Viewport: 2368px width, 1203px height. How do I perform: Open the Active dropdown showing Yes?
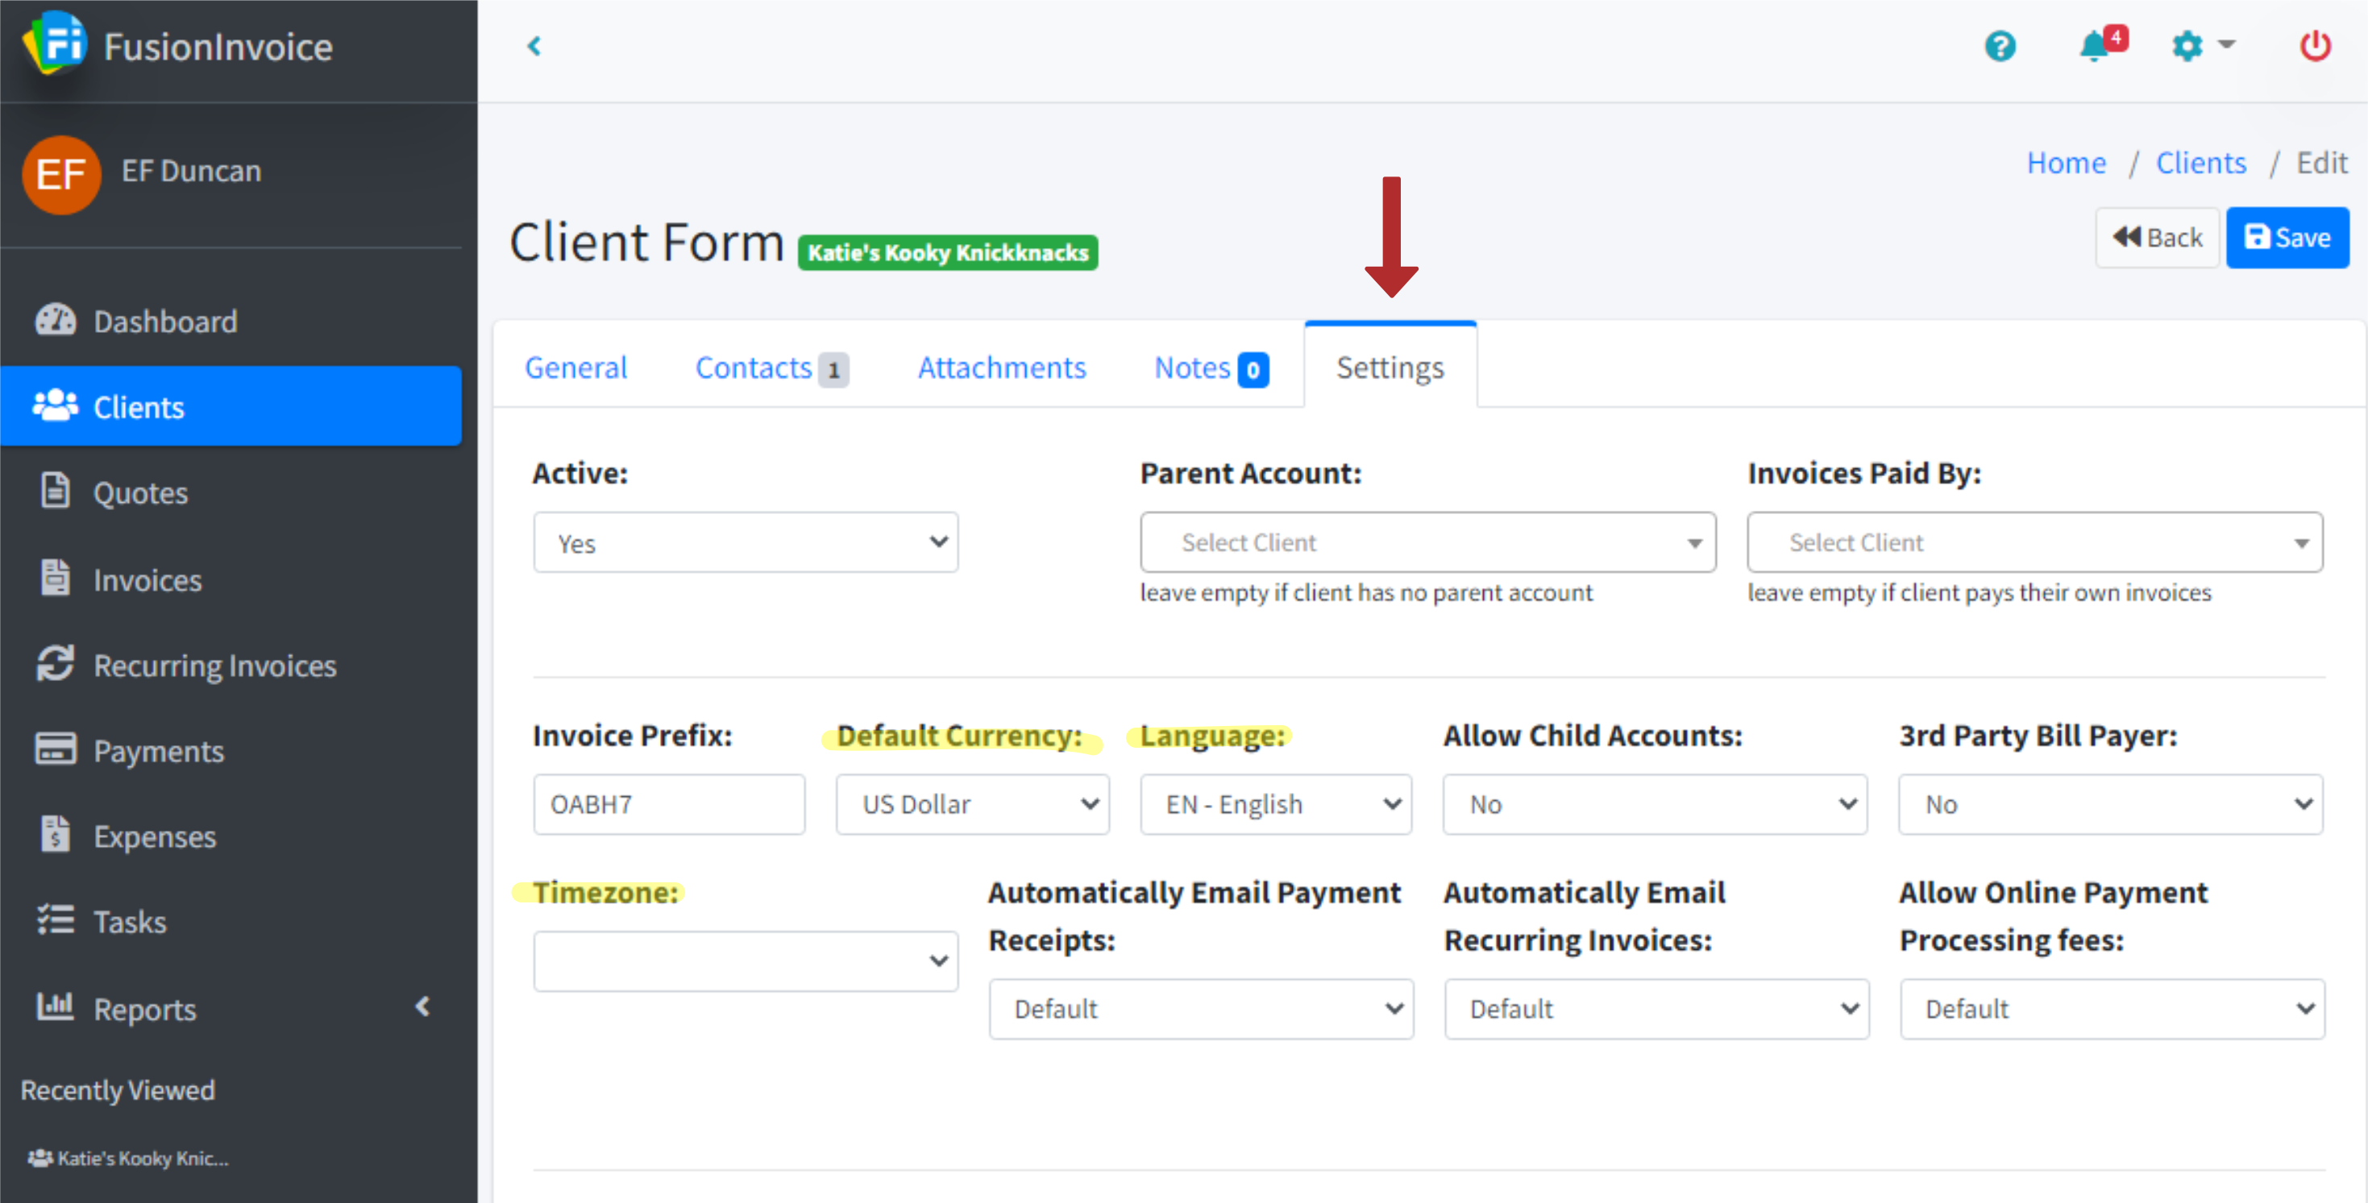[x=745, y=543]
